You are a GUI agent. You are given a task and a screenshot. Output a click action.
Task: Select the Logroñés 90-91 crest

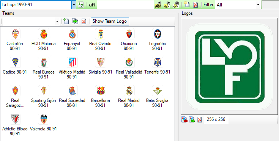(x=158, y=34)
